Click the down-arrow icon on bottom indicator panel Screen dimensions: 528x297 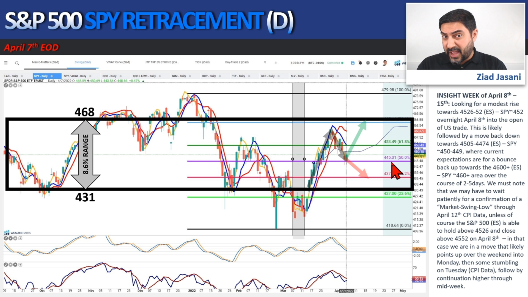coord(10,265)
